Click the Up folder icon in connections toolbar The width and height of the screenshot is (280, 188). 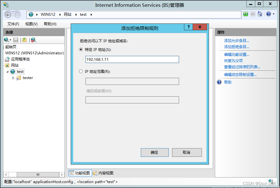(x=25, y=40)
